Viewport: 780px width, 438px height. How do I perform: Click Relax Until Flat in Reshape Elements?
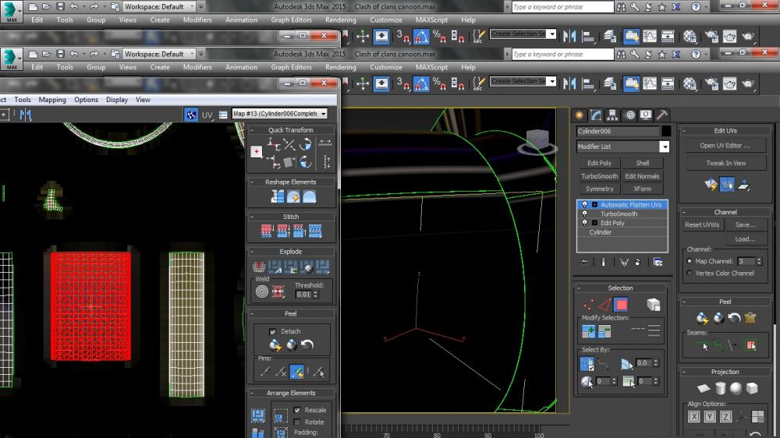(293, 197)
